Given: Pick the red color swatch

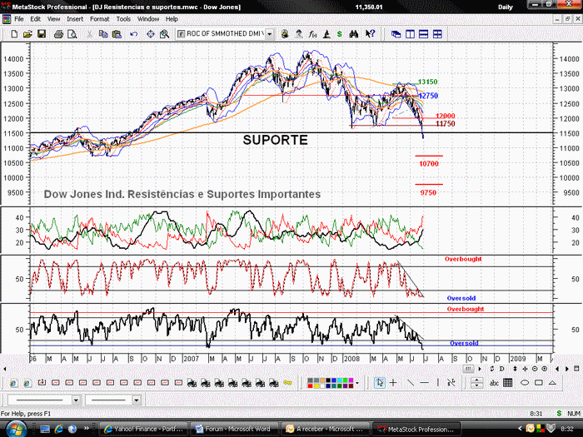Looking at the screenshot, I should [x=310, y=385].
